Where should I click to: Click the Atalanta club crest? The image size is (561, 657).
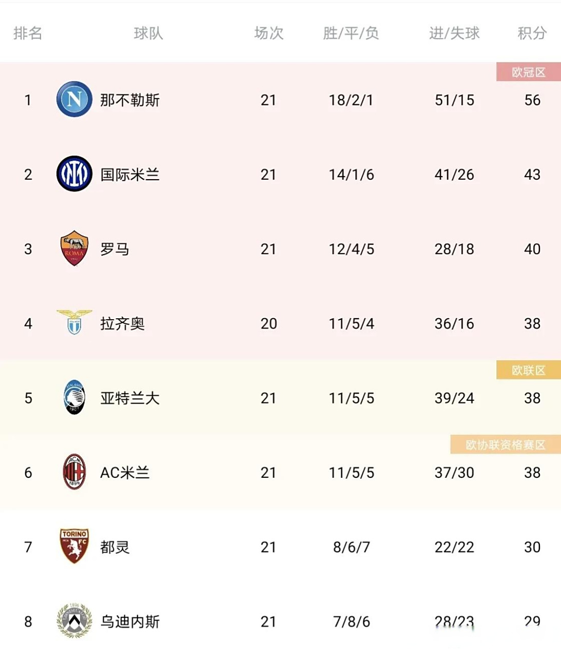coord(74,398)
